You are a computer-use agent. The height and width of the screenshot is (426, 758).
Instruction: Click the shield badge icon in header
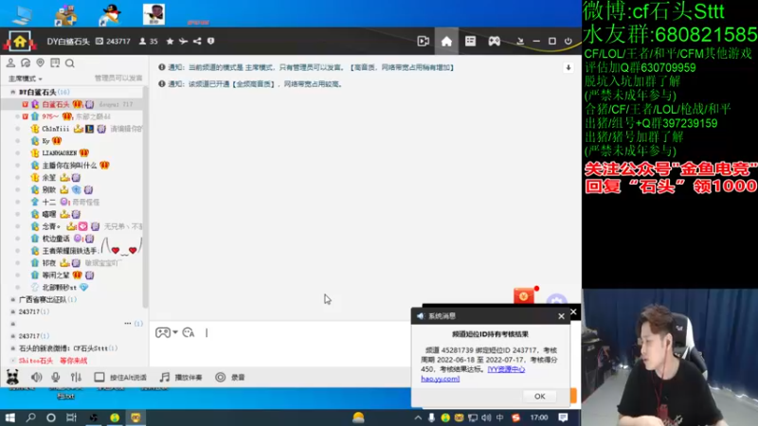pyautogui.click(x=210, y=42)
